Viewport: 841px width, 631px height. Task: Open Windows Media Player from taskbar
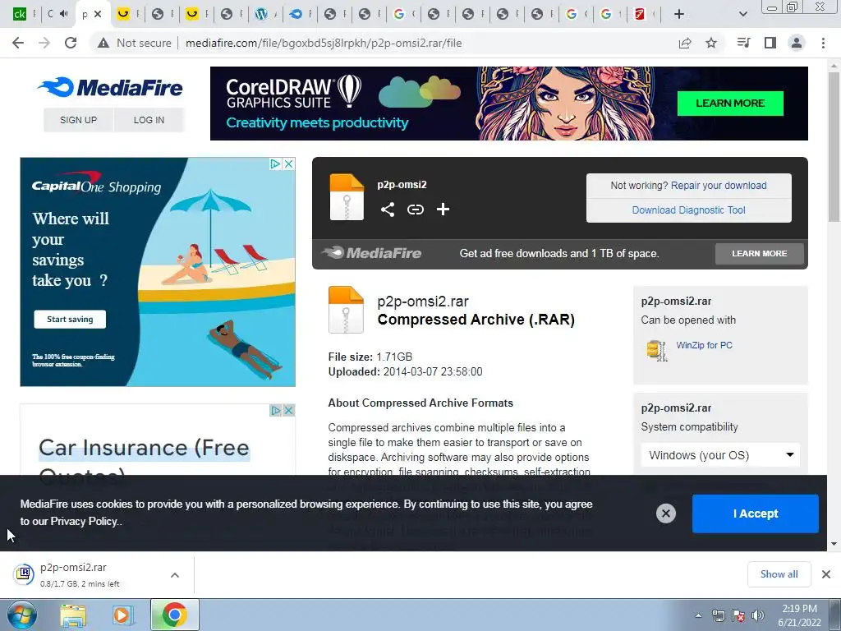(x=122, y=615)
